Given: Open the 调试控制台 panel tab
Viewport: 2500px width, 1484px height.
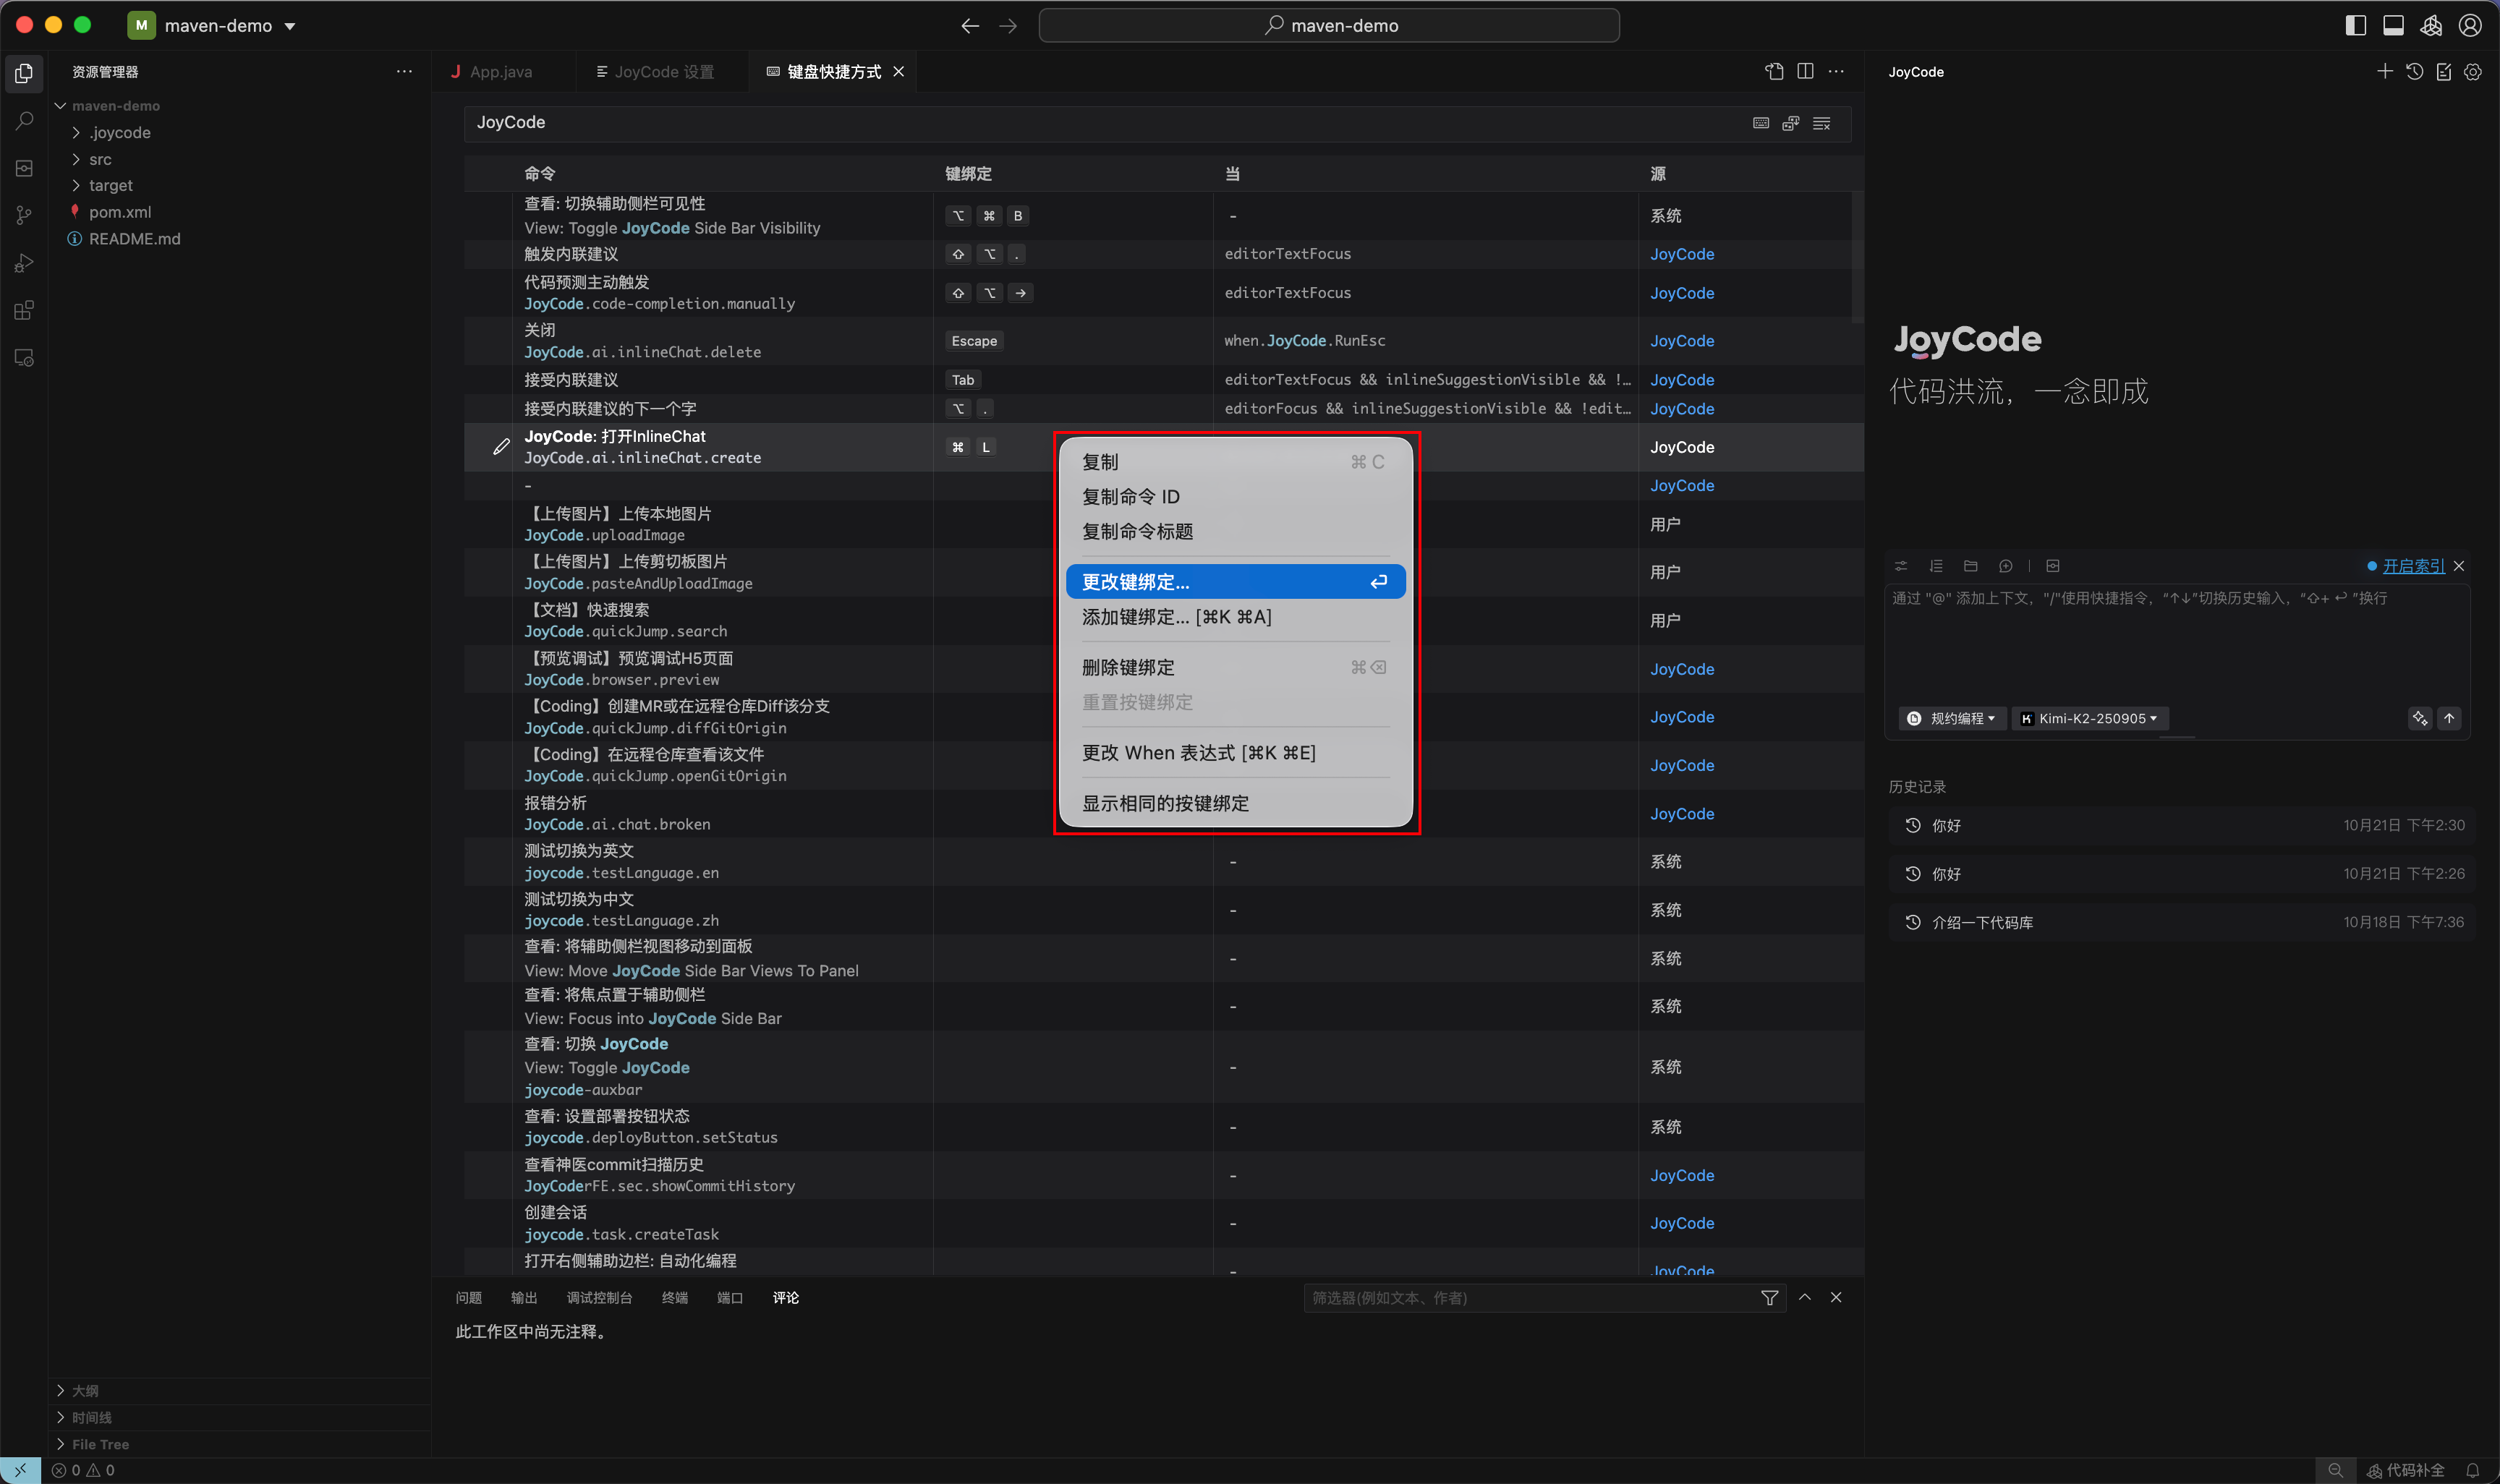Looking at the screenshot, I should (599, 1297).
